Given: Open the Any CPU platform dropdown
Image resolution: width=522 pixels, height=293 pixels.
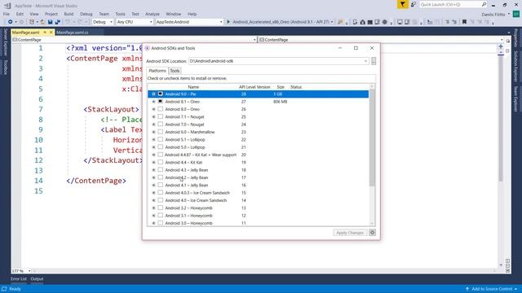Looking at the screenshot, I should (135, 22).
